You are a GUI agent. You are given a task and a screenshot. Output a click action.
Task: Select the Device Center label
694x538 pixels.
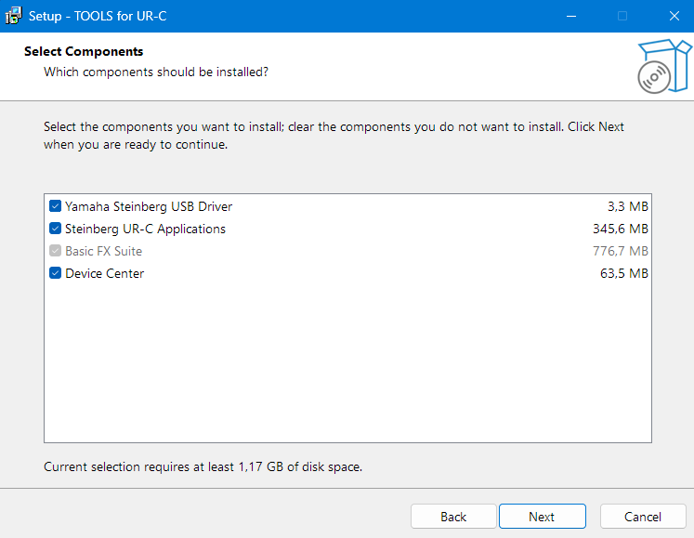(x=104, y=273)
